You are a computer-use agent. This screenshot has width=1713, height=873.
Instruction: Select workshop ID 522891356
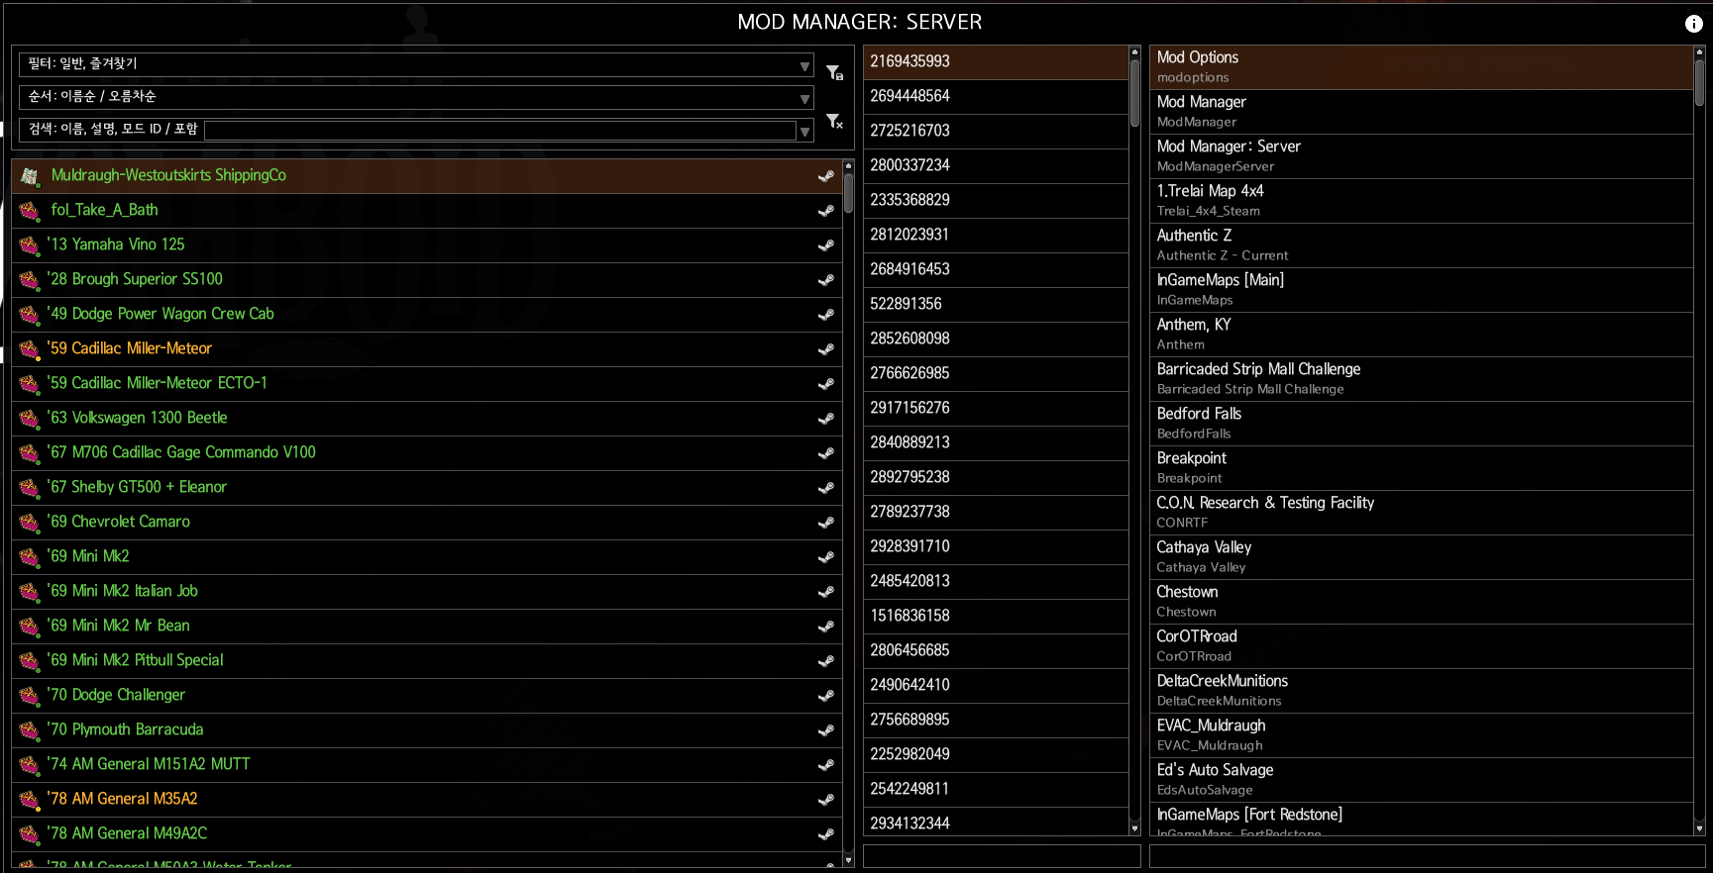pyautogui.click(x=996, y=304)
